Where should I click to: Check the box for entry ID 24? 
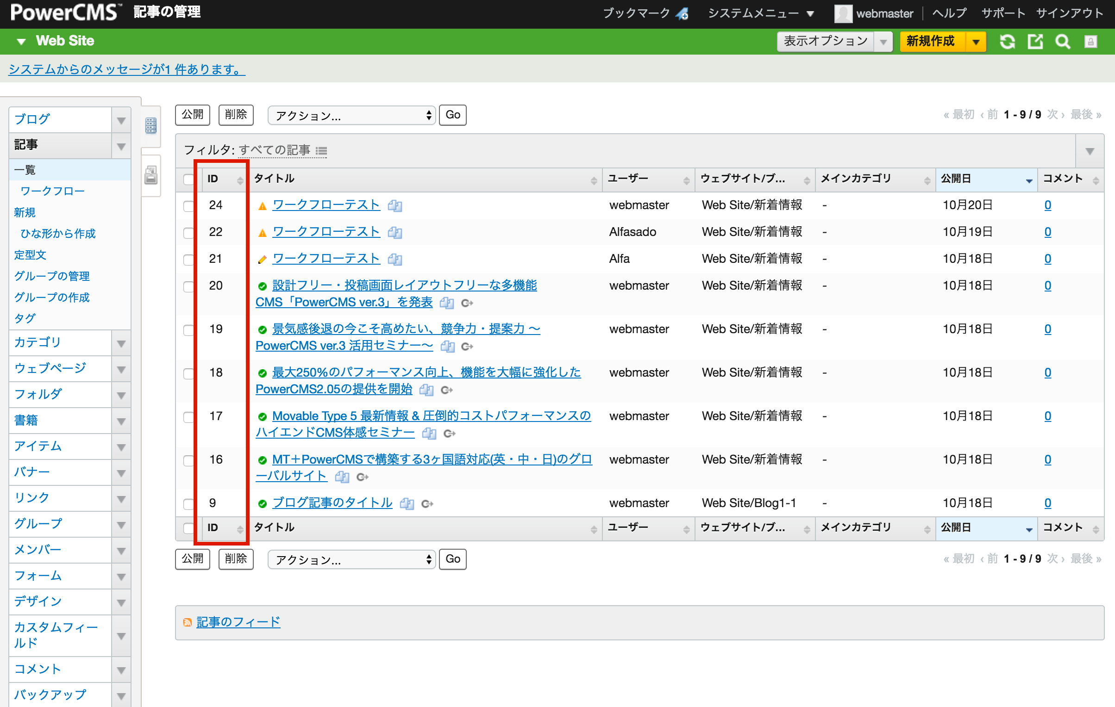pos(188,206)
